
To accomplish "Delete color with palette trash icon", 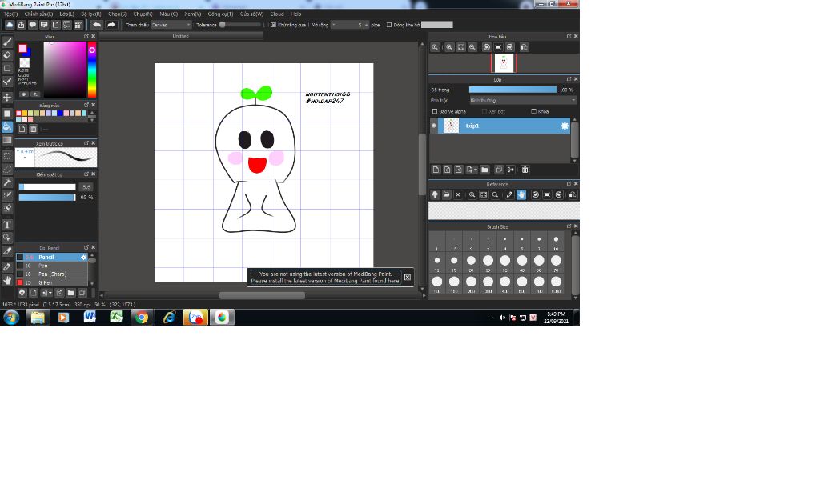I will pos(34,129).
